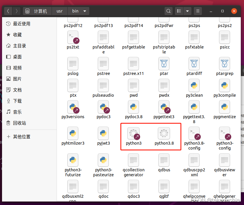This screenshot has width=244, height=205.
Task: Select the py3versions link icon
Action: [73, 107]
